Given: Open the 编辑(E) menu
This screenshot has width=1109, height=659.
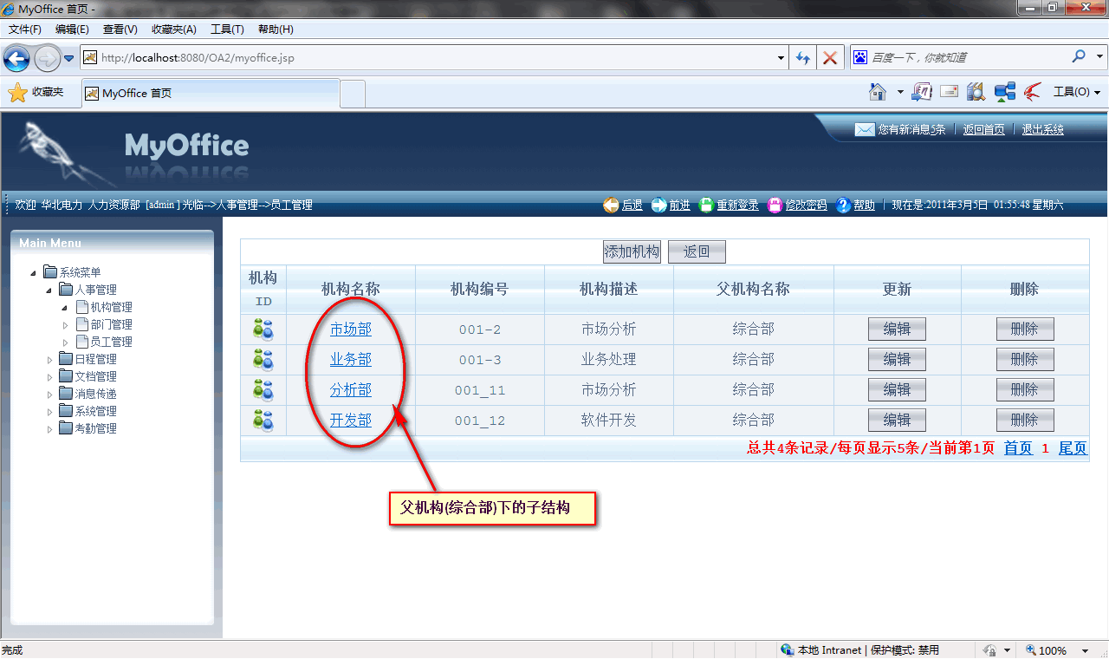Looking at the screenshot, I should 72,29.
